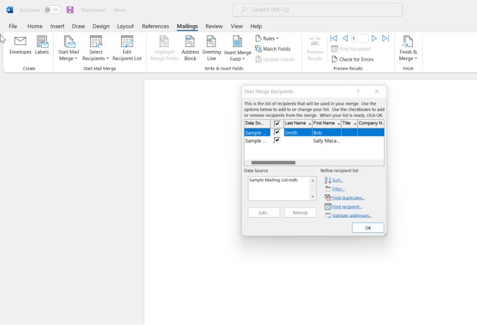477x325 pixels.
Task: Jump to the last record arrow
Action: point(386,38)
